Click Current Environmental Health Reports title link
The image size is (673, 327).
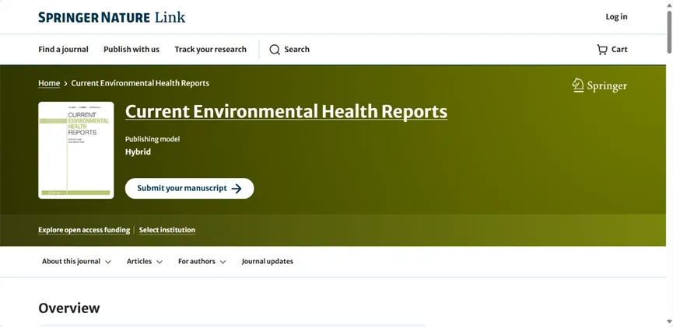pyautogui.click(x=286, y=112)
